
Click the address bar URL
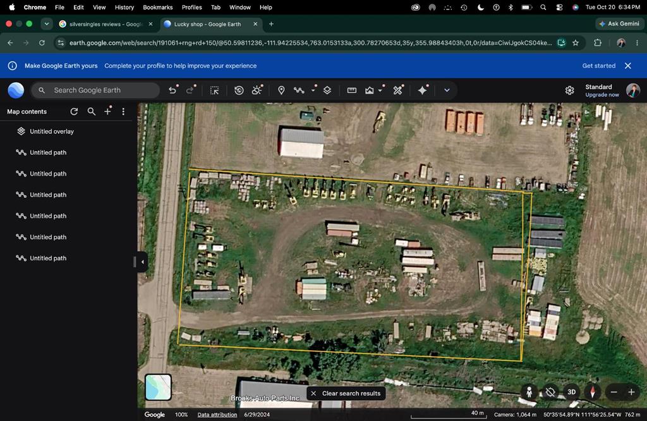310,43
